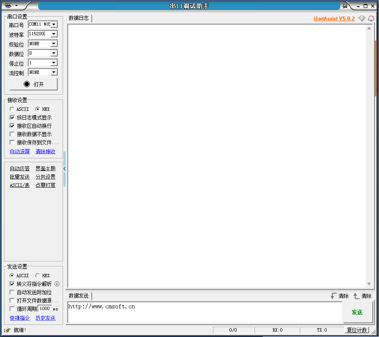The image size is (379, 337).
Task: Enable the 接收数据不显示 checkbox
Action: (x=12, y=134)
